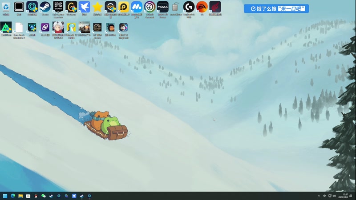This screenshot has height=200, width=356.
Task: Launch the MOZA Pit House shortcut
Action: click(x=163, y=9)
